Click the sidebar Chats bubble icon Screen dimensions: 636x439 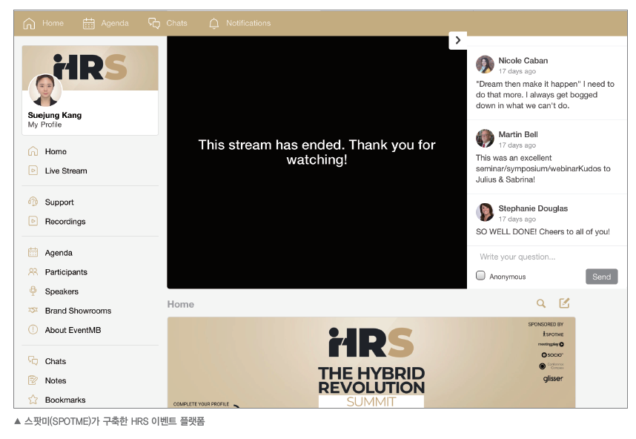33,360
